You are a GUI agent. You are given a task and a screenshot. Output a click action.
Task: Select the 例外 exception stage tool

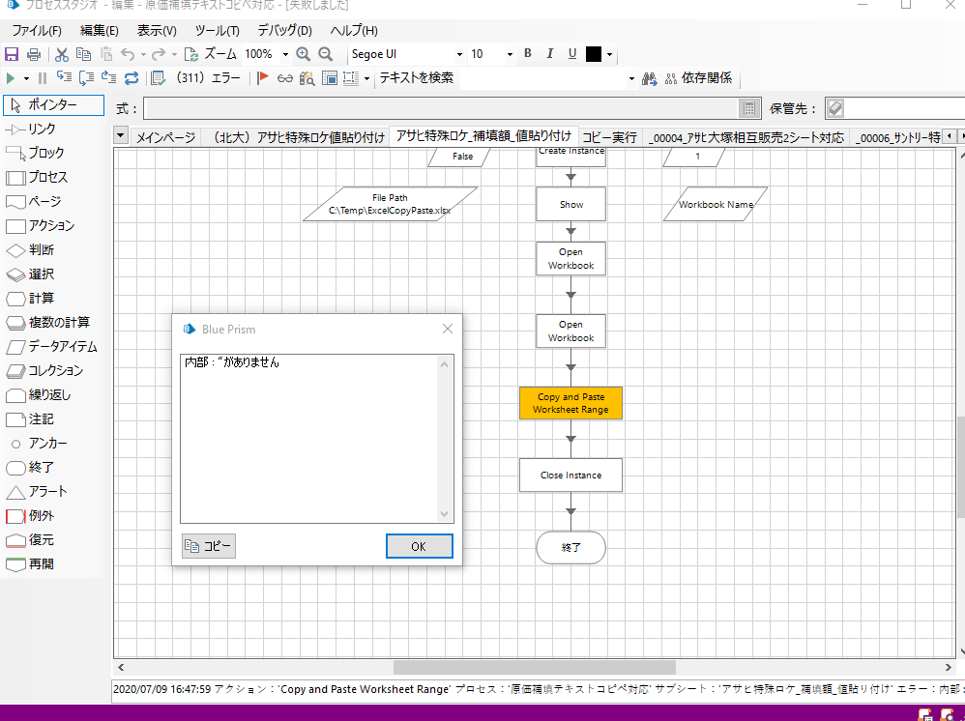click(x=30, y=515)
